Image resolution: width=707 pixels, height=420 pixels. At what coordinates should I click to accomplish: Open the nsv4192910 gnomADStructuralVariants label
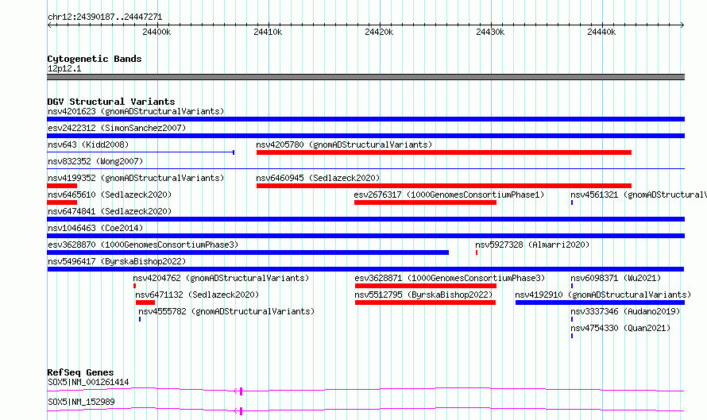click(x=603, y=295)
